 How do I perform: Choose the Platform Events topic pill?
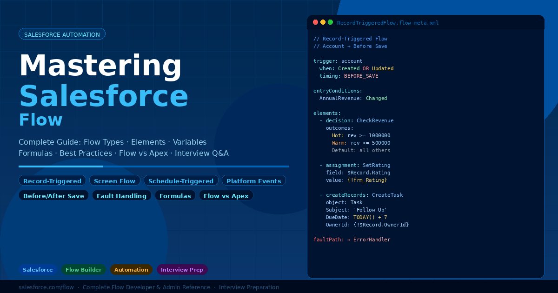(253, 181)
